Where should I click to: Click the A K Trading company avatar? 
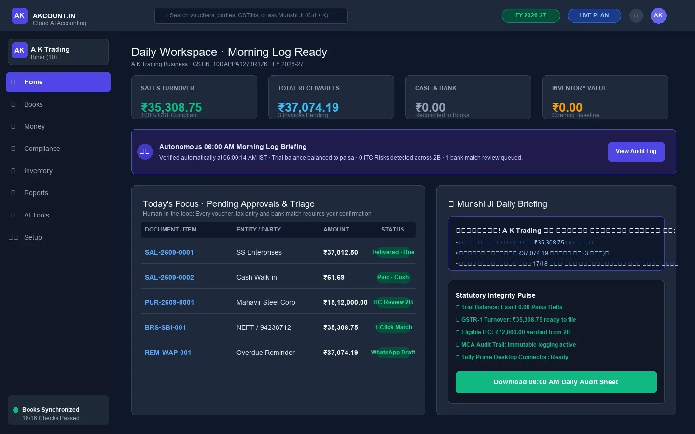(x=19, y=50)
